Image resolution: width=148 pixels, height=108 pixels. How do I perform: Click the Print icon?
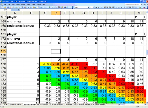[x=16, y=7]
